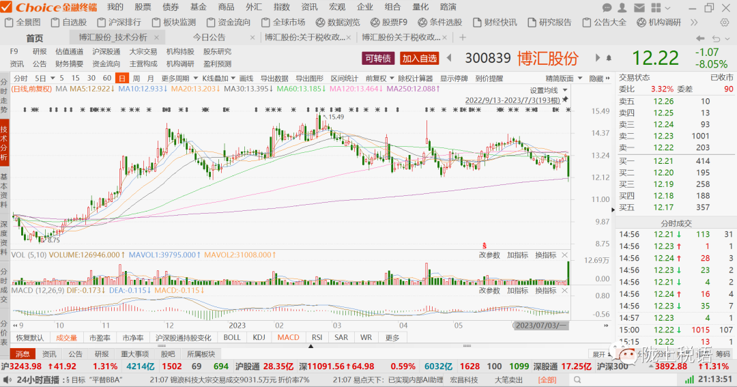Select the 日 daily period
Viewport: 737px width, 387px height.
click(121, 78)
